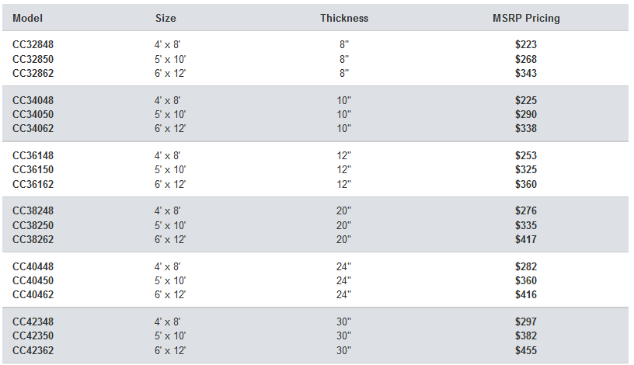Click the CC42362 model cell
634x365 pixels.
[x=33, y=349]
